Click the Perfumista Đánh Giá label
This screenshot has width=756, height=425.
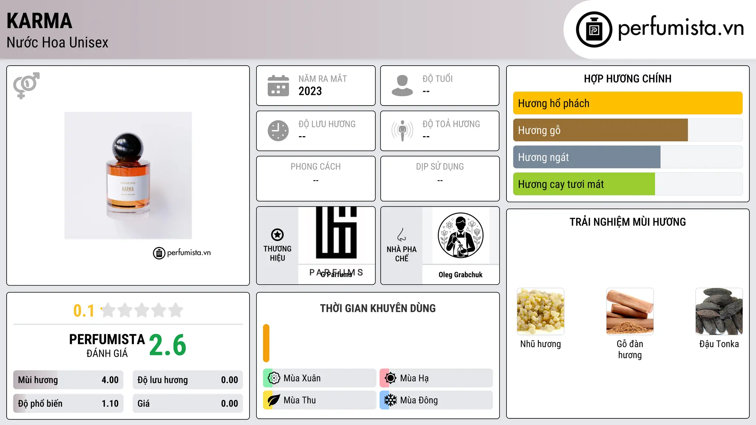point(107,345)
